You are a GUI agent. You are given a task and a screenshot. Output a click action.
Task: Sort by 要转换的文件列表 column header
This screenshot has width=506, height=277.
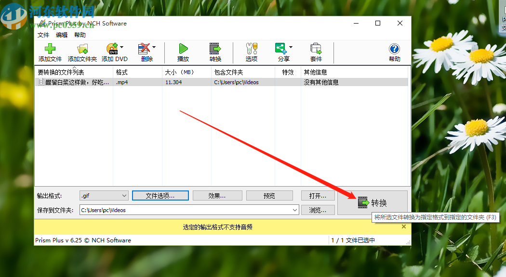click(x=74, y=72)
